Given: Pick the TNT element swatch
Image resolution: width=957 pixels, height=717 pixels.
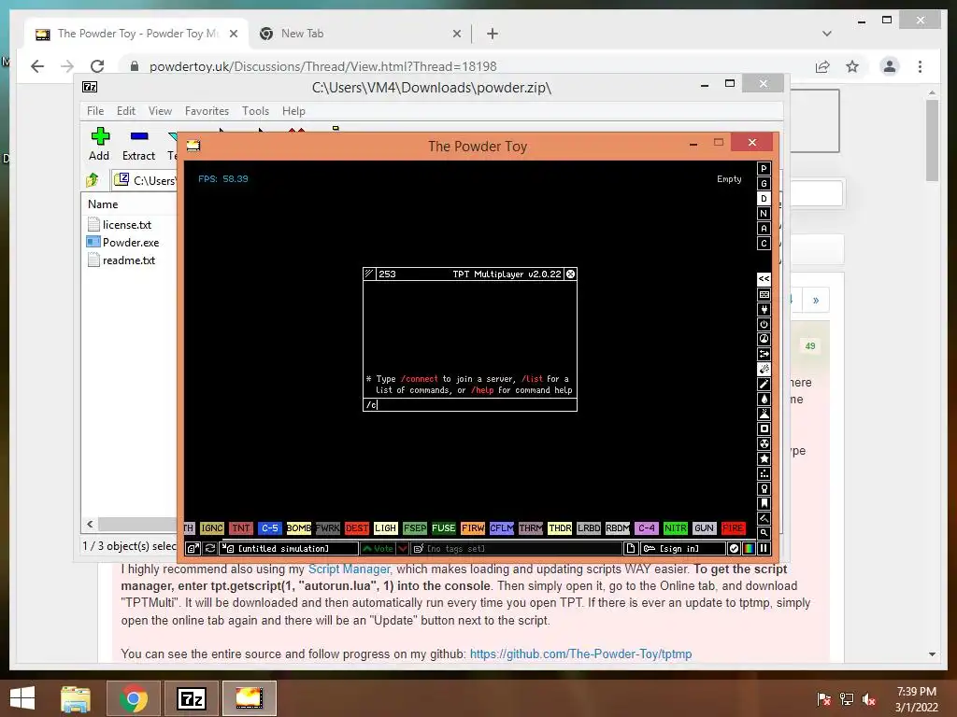Looking at the screenshot, I should [x=241, y=528].
